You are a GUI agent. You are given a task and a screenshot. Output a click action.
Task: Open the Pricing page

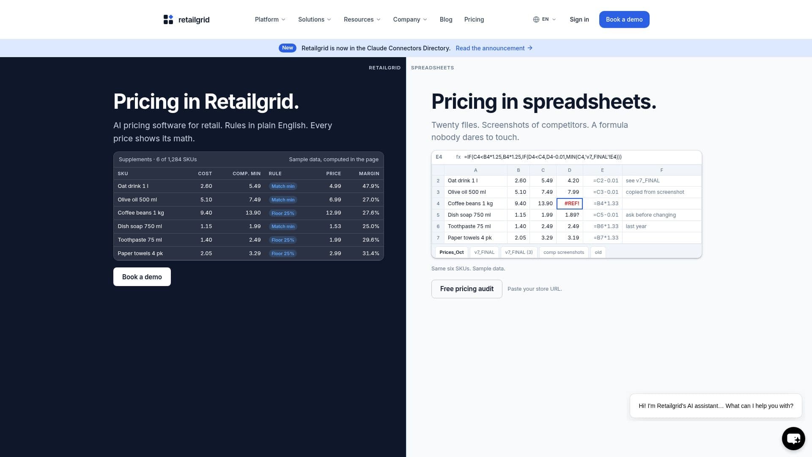click(474, 19)
